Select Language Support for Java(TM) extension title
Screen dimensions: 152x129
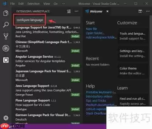(43, 27)
